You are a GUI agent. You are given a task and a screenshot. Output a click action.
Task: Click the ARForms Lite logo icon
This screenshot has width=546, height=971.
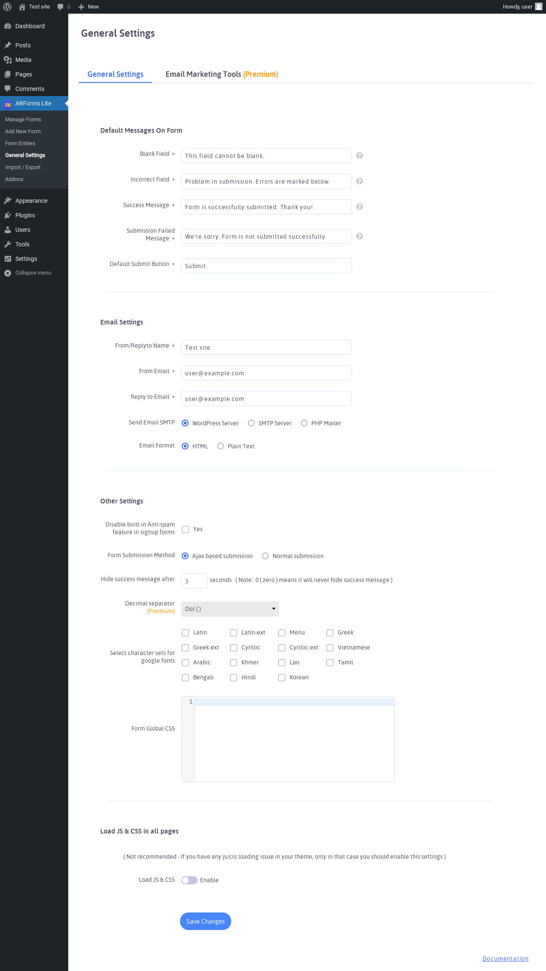coord(8,104)
